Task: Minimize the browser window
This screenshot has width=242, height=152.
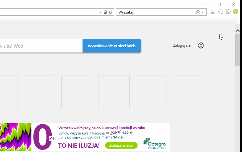Action: pyautogui.click(x=205, y=5)
